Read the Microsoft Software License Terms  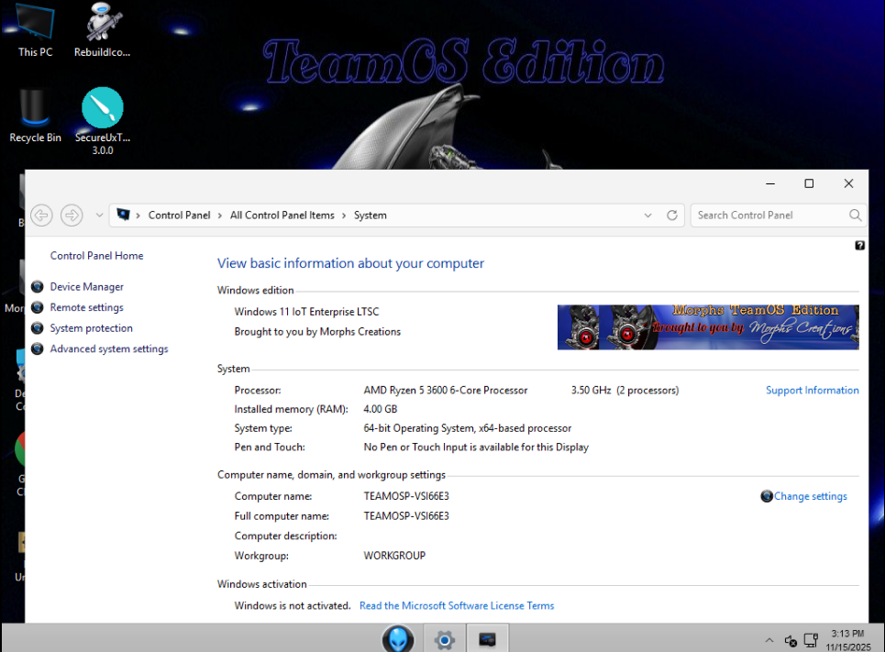click(x=457, y=605)
